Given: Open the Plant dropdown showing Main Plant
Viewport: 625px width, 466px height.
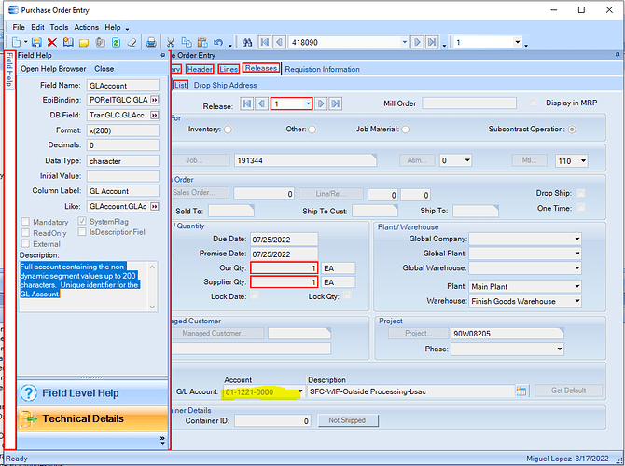Looking at the screenshot, I should tap(577, 286).
